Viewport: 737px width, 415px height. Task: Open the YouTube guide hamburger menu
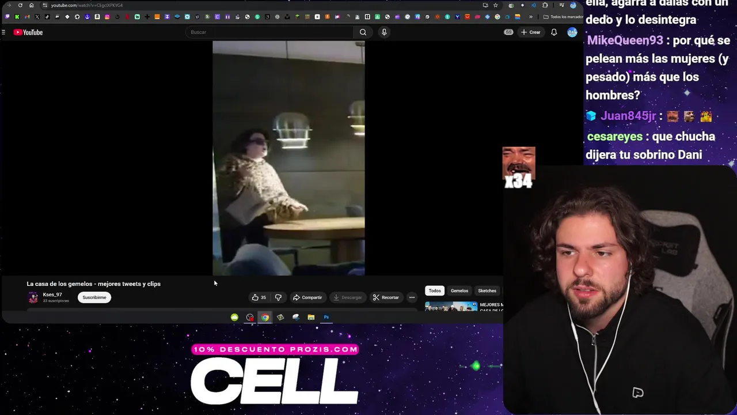click(3, 32)
